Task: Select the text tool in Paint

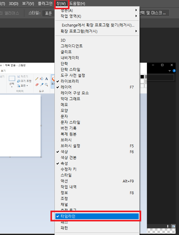Action: click(46, 79)
